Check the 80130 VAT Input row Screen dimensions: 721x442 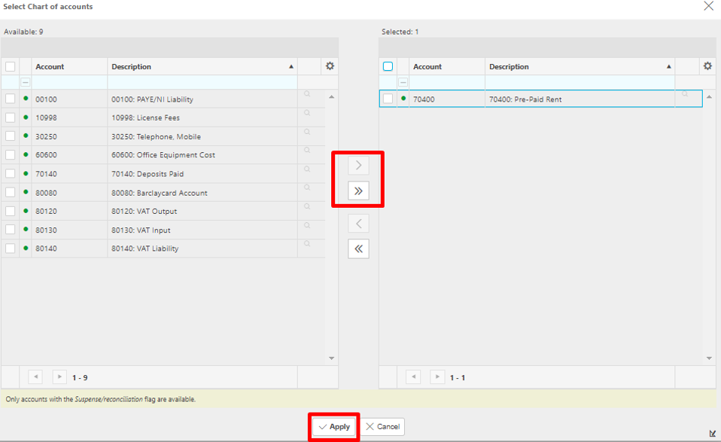coord(10,230)
